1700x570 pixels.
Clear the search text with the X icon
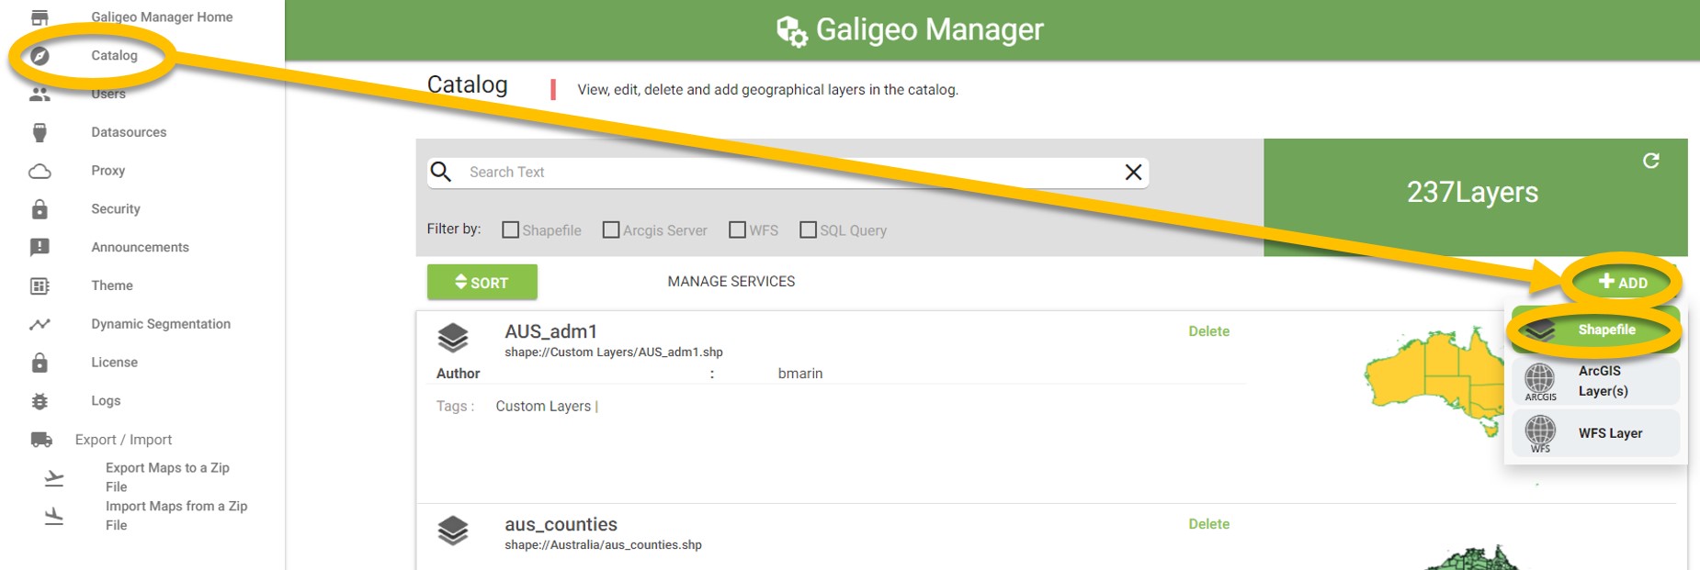(1134, 172)
